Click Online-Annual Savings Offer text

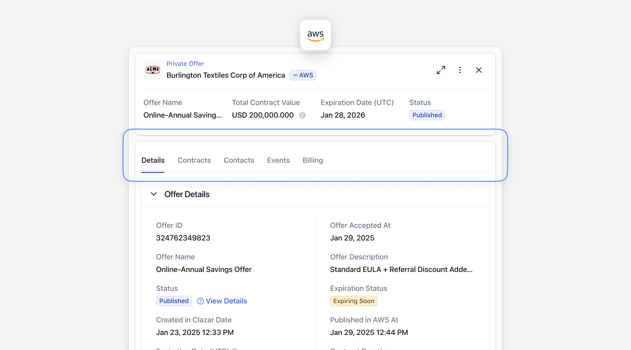click(204, 269)
